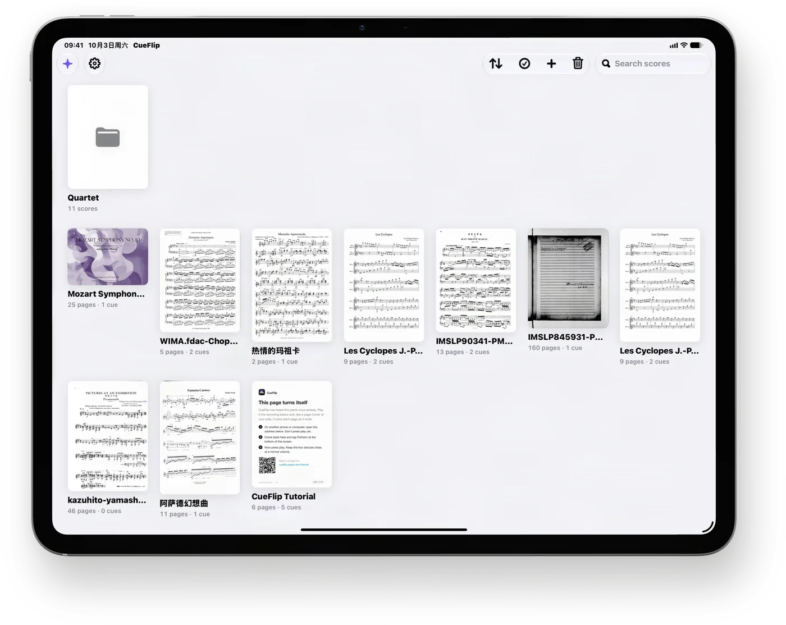Enable select mode with checkmark circle

(524, 63)
